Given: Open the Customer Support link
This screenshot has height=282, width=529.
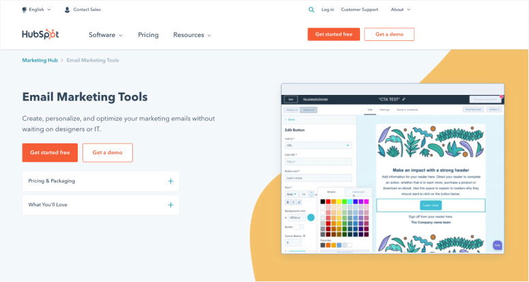Looking at the screenshot, I should pyautogui.click(x=360, y=10).
